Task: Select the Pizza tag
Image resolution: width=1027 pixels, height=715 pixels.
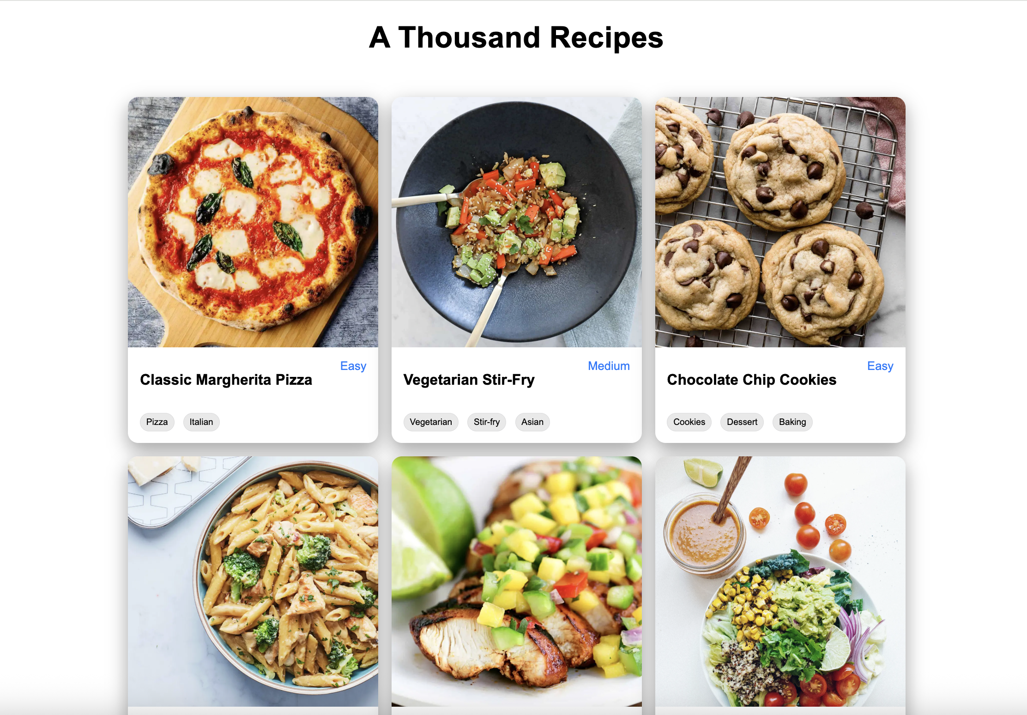Action: tap(157, 422)
